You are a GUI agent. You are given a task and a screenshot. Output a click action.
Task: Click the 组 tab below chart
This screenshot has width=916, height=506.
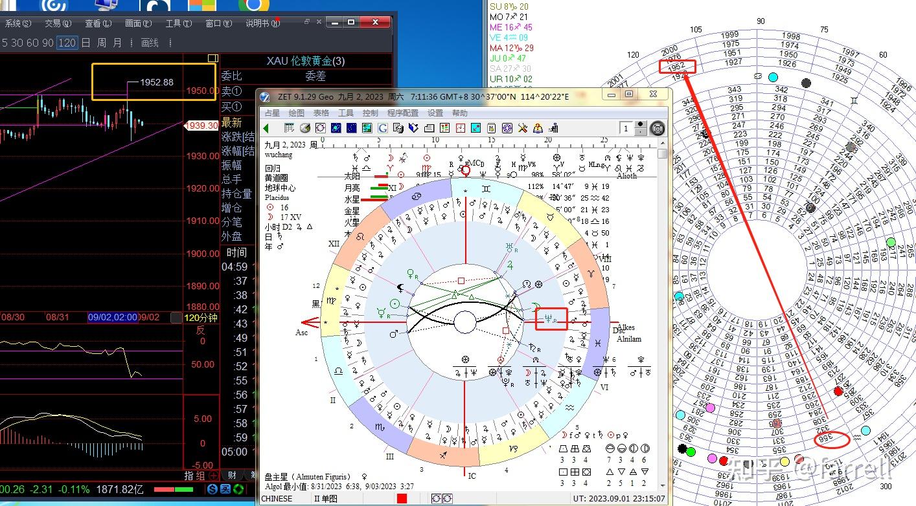201,476
